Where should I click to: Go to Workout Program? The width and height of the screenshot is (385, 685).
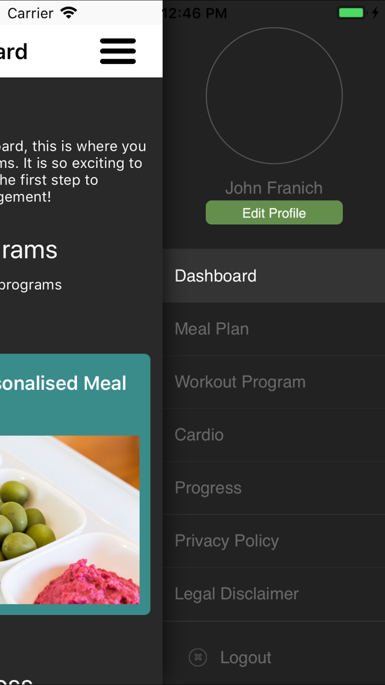[x=274, y=382]
